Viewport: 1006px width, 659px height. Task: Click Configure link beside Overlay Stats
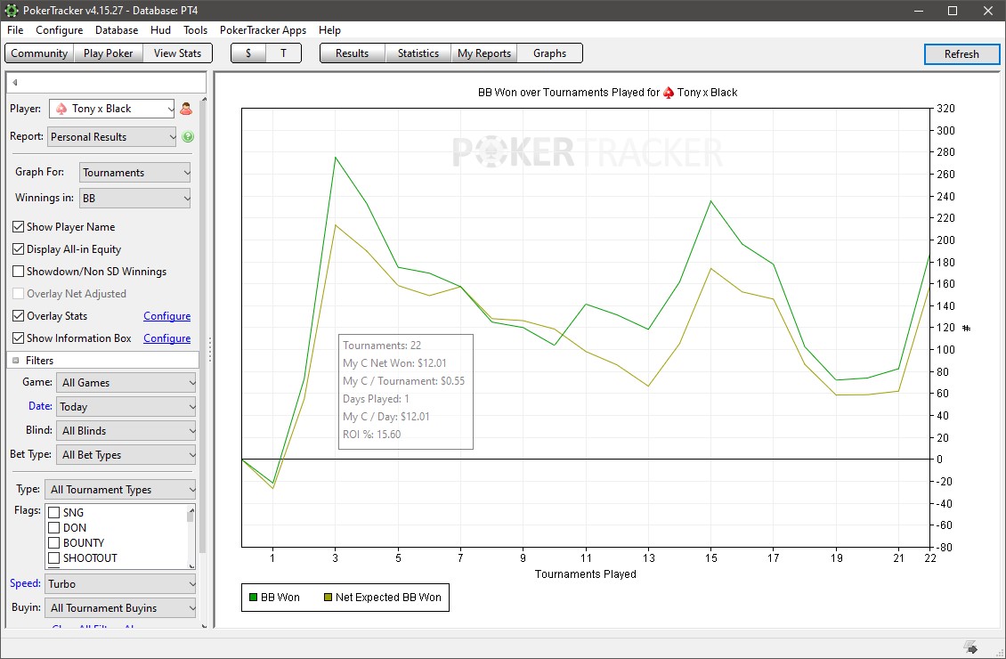tap(166, 316)
